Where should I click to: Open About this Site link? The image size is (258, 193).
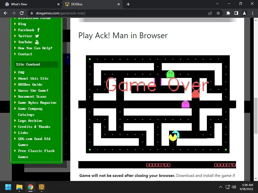click(x=33, y=78)
